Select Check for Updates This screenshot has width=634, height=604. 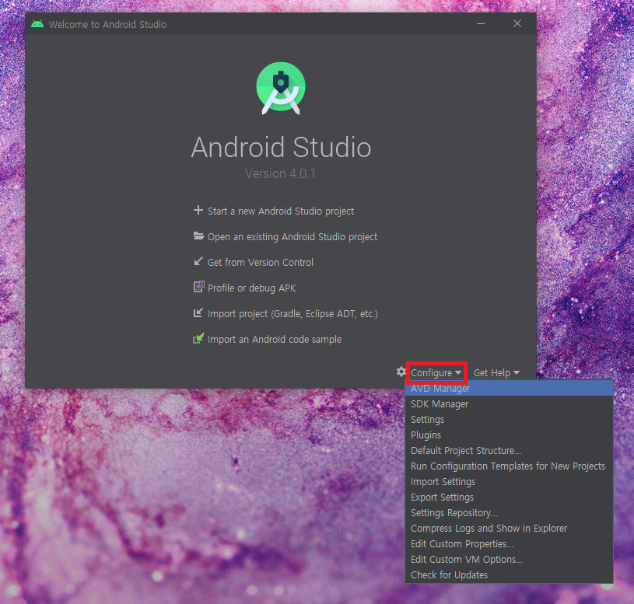tap(509, 575)
